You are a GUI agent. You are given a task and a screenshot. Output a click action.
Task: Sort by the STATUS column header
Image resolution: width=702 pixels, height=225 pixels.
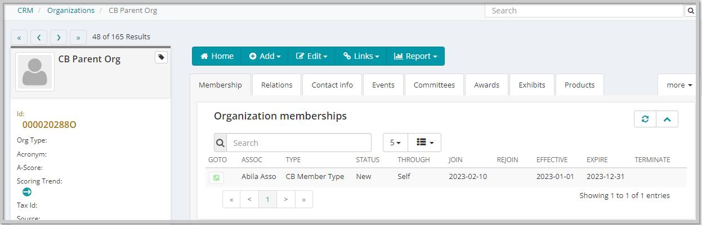tap(368, 160)
